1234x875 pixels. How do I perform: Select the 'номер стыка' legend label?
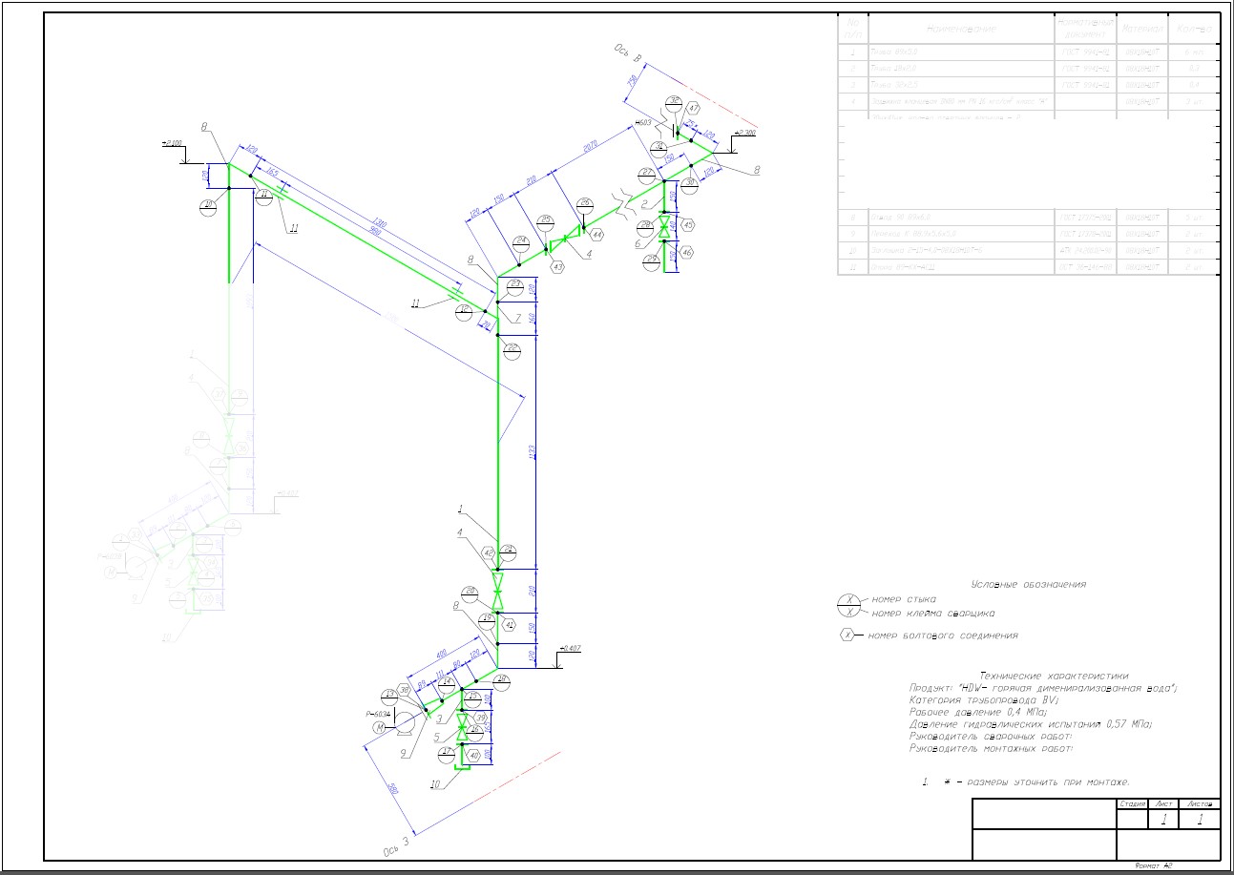tap(904, 599)
